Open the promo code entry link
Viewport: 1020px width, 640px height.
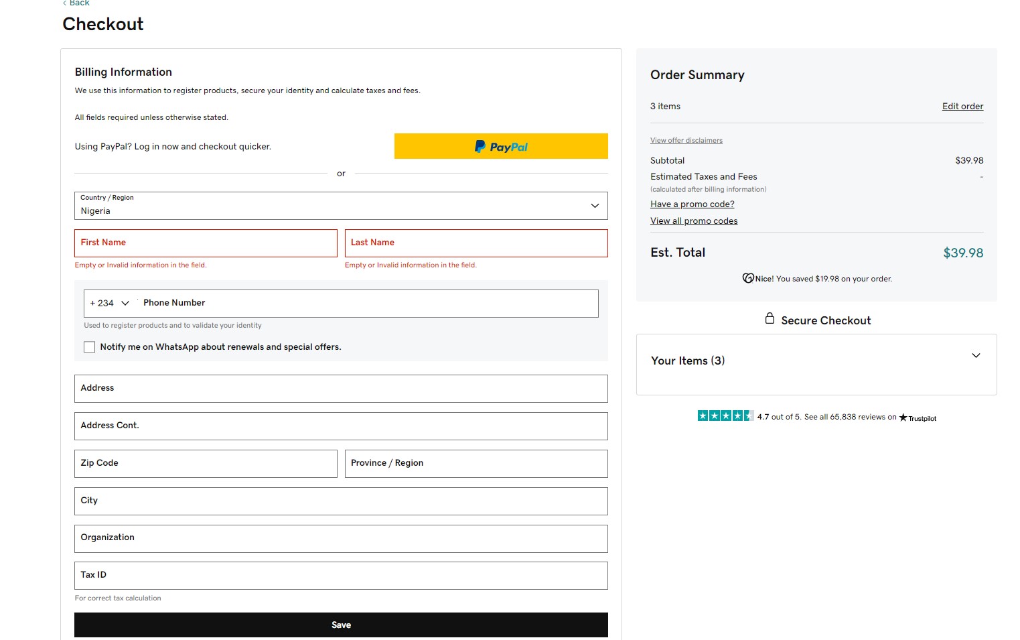pyautogui.click(x=692, y=204)
